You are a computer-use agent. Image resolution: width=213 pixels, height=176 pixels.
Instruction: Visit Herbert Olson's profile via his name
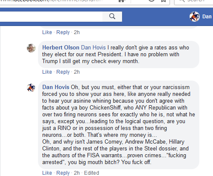point(61,48)
